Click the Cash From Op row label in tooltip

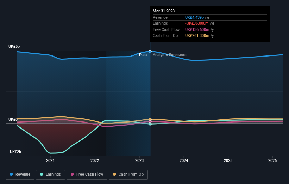tap(165, 36)
